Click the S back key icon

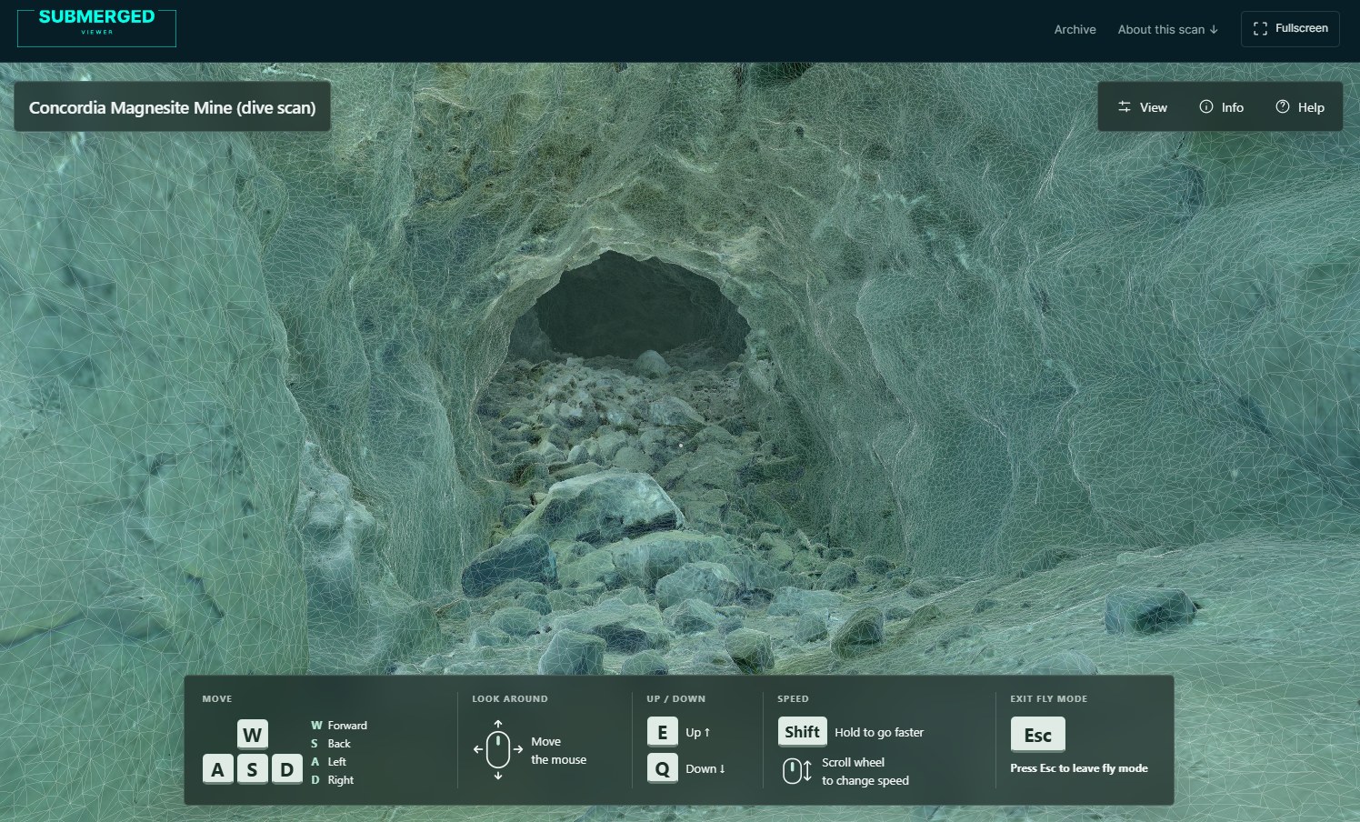(x=252, y=769)
